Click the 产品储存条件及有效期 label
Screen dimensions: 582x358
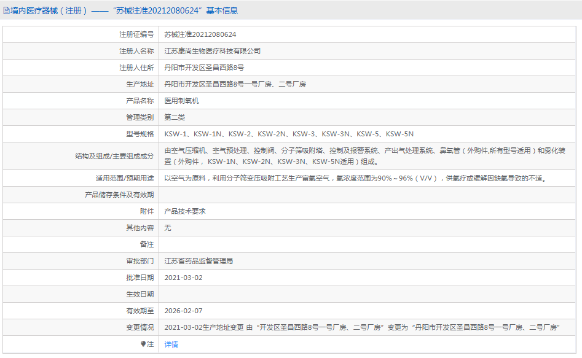point(119,195)
